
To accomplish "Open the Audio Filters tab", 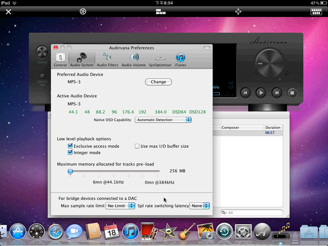I will point(107,60).
